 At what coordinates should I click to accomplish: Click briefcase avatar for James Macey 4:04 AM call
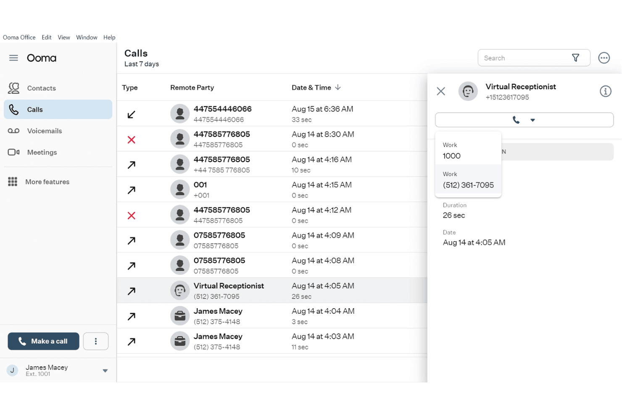(x=180, y=316)
